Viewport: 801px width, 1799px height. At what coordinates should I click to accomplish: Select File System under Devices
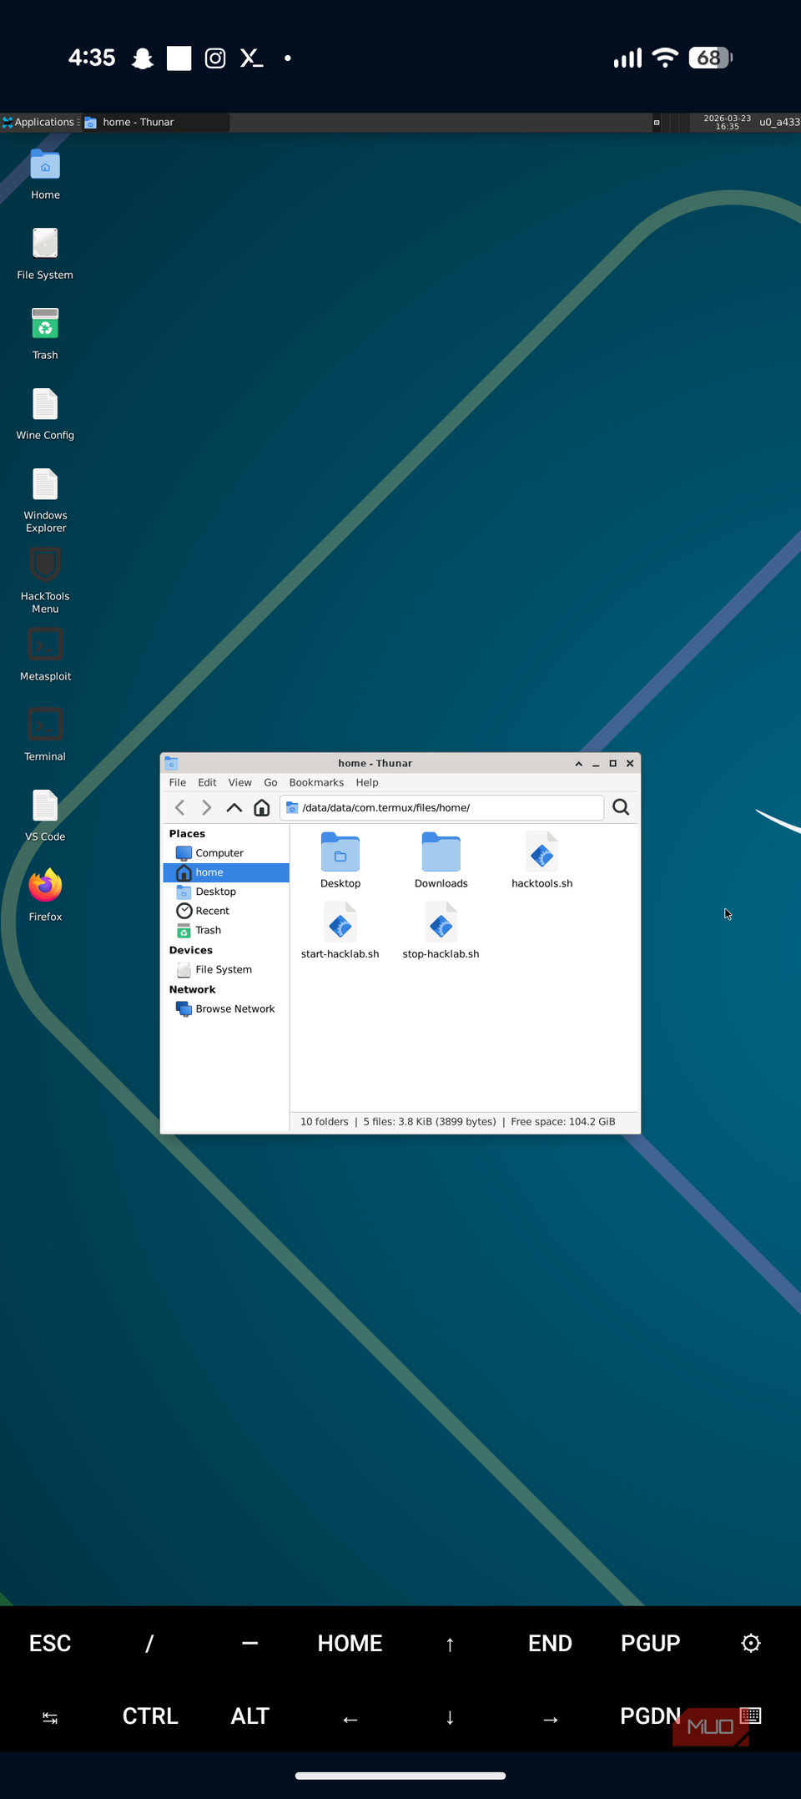(226, 969)
